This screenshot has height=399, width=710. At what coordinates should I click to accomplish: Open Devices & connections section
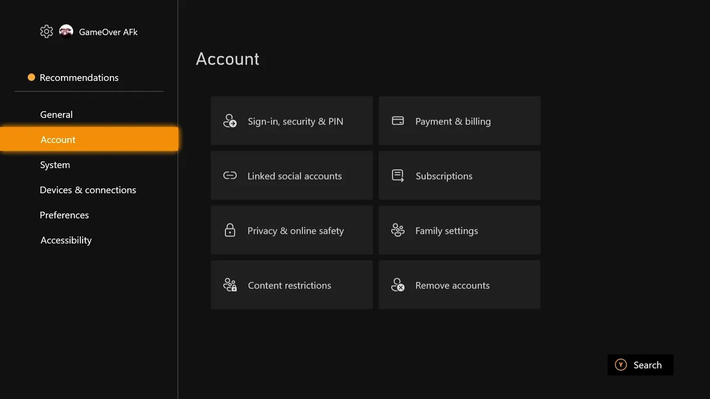(88, 190)
